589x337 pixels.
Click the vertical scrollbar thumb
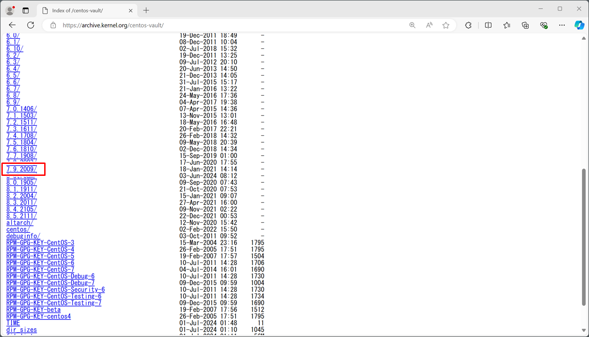584,236
